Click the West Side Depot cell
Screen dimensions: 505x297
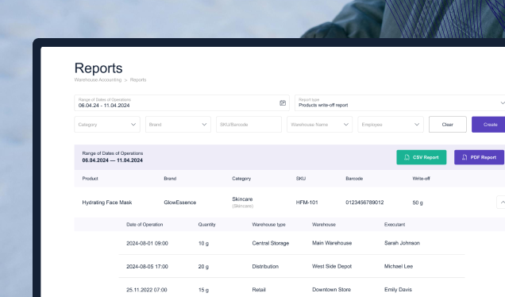[332, 266]
